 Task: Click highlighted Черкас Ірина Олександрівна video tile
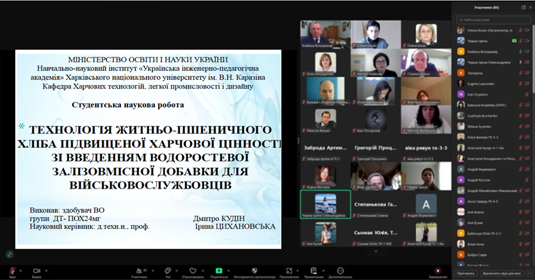(325, 204)
